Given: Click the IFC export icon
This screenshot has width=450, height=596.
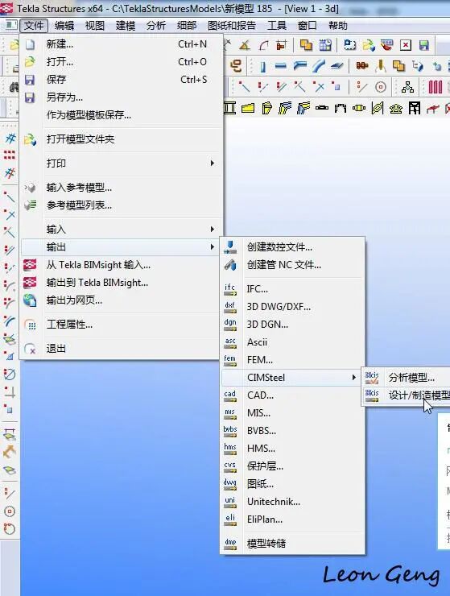Looking at the screenshot, I should coord(230,289).
